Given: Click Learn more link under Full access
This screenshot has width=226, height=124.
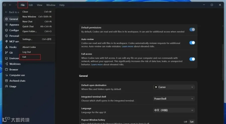Looking at the screenshot, I should click(97, 64).
